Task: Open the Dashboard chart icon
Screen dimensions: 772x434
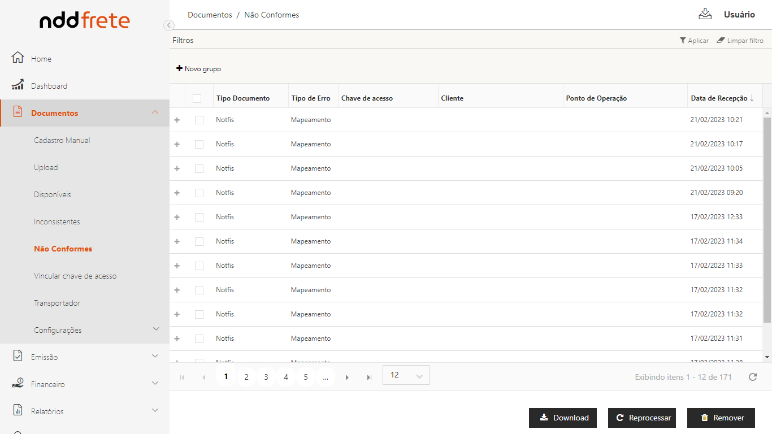Action: (x=18, y=85)
